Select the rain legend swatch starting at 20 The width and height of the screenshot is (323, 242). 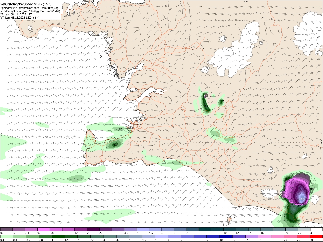tap(290, 236)
